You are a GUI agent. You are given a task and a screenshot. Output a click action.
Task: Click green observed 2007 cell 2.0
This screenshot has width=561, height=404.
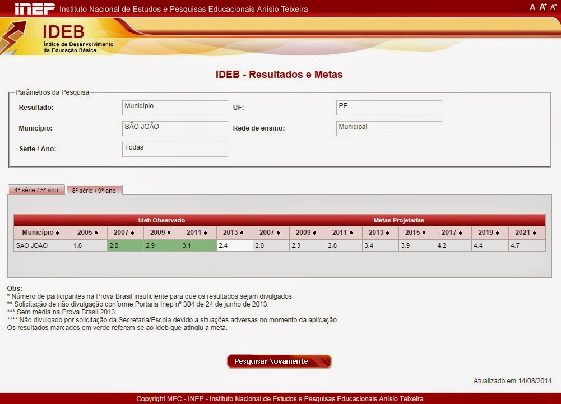coord(125,245)
